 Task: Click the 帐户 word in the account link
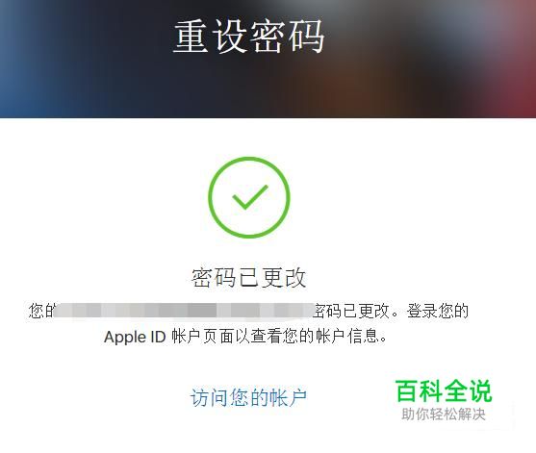tap(288, 397)
